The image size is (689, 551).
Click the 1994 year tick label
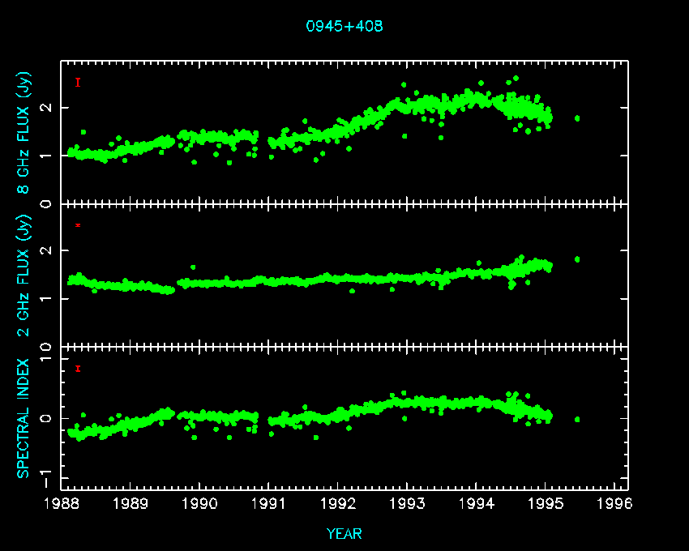(x=477, y=505)
